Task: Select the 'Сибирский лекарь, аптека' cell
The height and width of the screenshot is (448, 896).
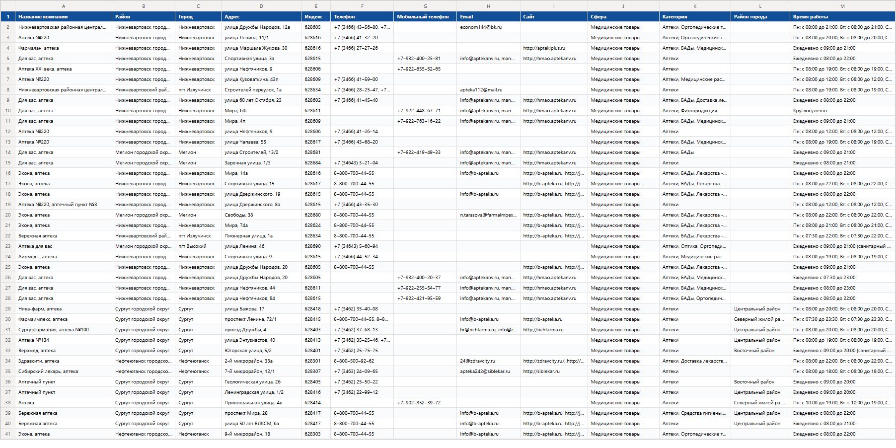Action: 64,372
